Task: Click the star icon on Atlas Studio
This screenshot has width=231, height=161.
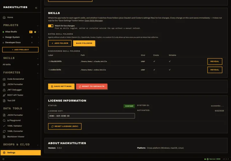Action: coord(35,32)
